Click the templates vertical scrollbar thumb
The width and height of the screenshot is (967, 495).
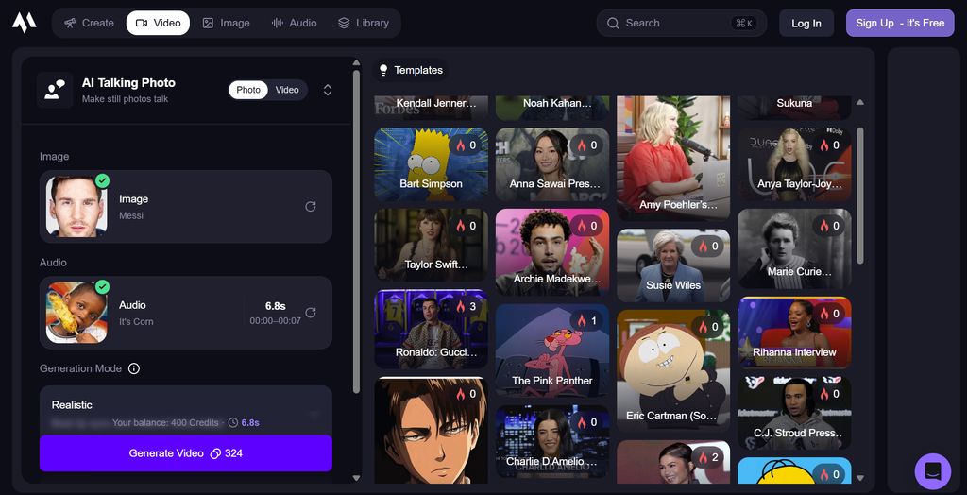[859, 196]
